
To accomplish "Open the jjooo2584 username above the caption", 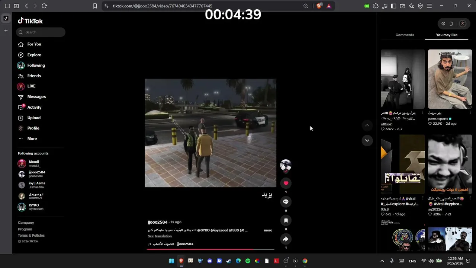I will [158, 222].
